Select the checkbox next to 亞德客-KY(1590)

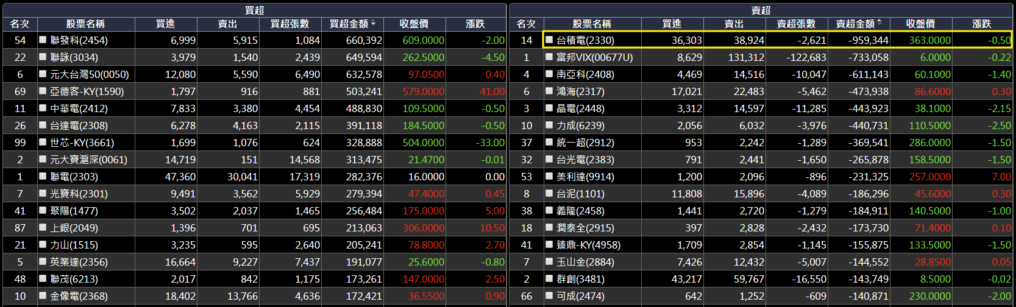[43, 91]
